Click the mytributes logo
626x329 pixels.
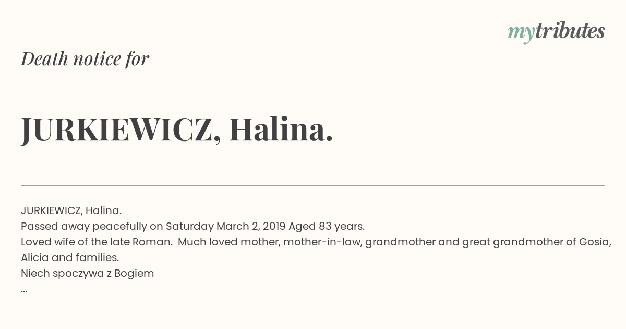(556, 32)
